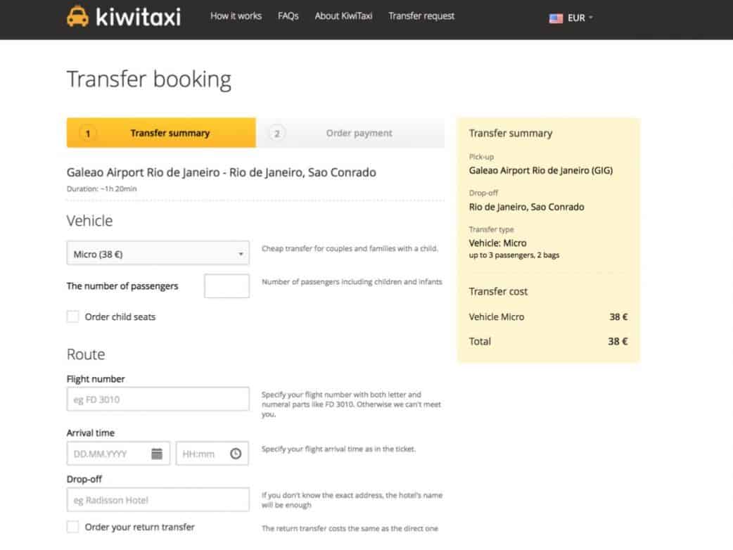The height and width of the screenshot is (550, 733).
Task: Click the Transfer request nav link
Action: 421,16
